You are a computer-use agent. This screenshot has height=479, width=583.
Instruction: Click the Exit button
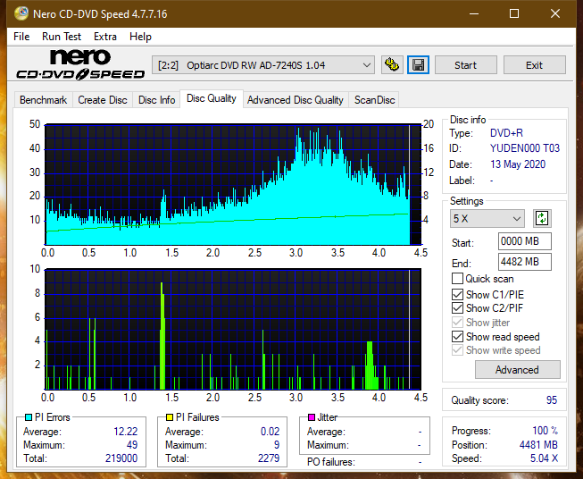(534, 65)
